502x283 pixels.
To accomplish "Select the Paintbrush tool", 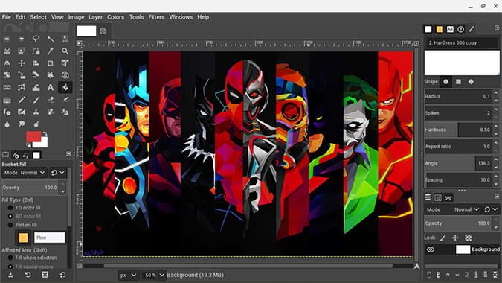I will click(36, 100).
